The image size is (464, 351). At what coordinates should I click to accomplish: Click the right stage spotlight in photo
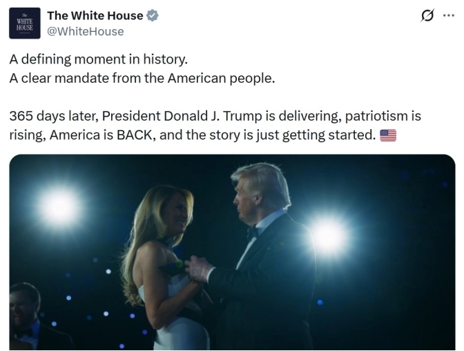[329, 237]
